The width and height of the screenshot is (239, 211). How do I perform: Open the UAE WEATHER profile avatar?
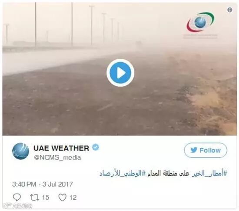click(x=20, y=151)
